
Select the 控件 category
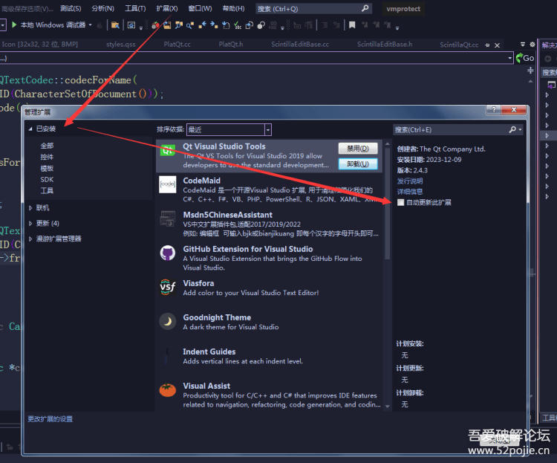47,157
